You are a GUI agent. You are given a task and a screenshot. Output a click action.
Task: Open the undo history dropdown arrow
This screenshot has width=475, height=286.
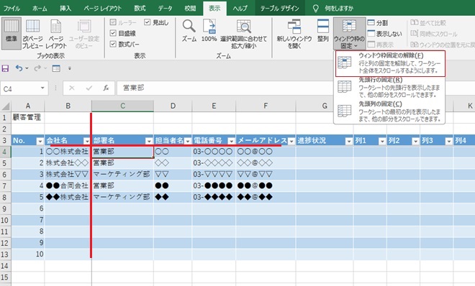27,68
